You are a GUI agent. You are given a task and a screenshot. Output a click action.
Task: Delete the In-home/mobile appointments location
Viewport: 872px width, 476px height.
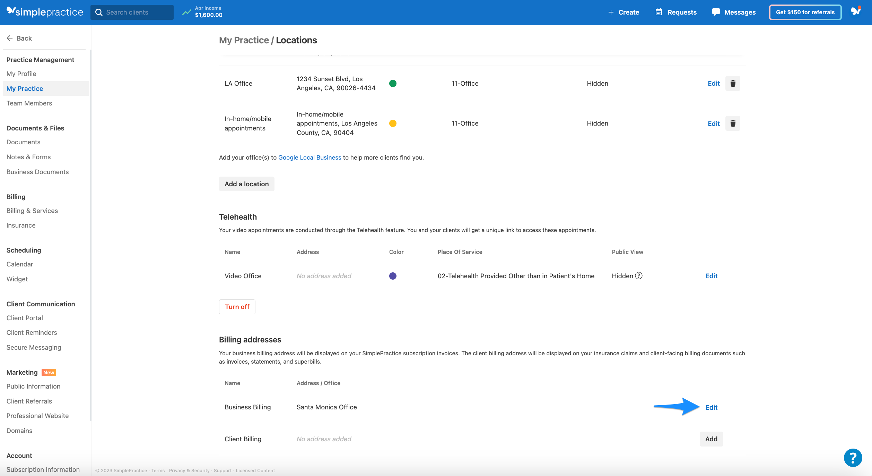point(733,123)
